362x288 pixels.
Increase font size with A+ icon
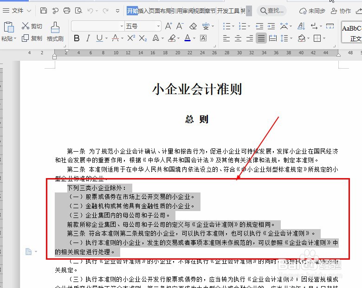pyautogui.click(x=168, y=26)
